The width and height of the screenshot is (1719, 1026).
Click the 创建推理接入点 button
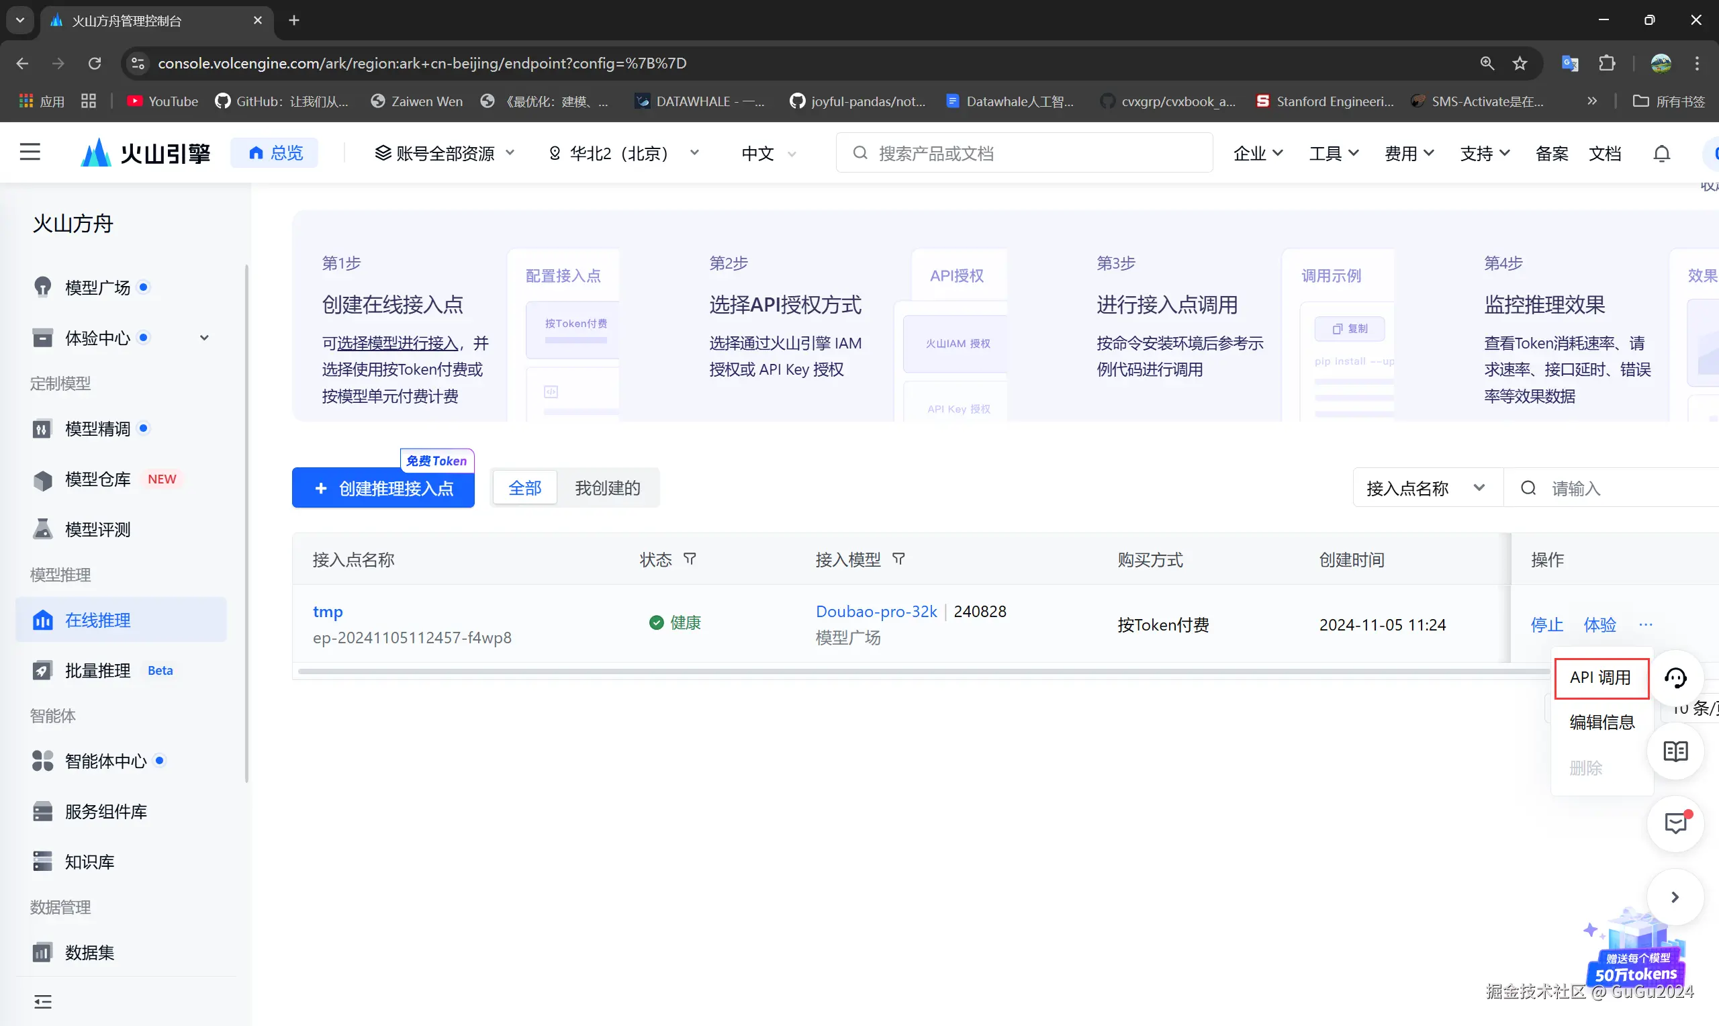coord(383,488)
